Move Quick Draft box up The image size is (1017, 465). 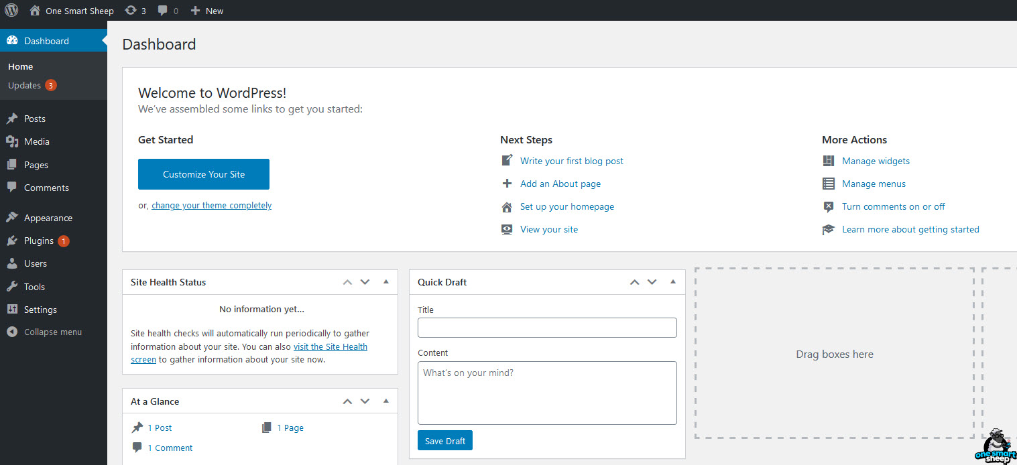point(634,282)
